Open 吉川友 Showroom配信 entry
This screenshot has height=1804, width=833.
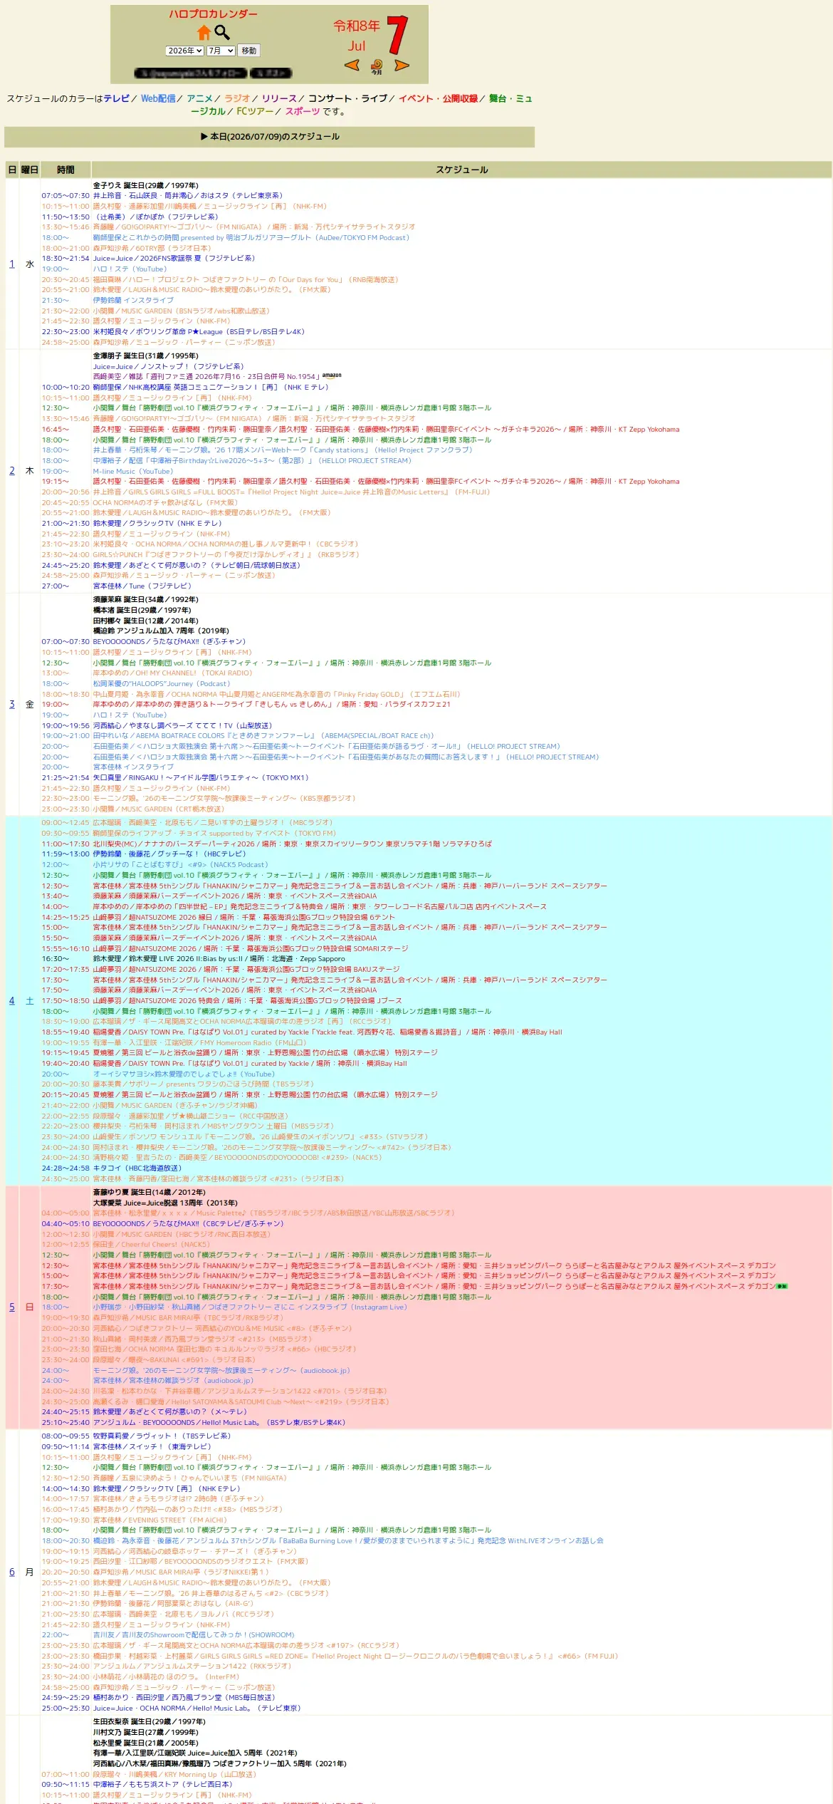[x=194, y=1635]
